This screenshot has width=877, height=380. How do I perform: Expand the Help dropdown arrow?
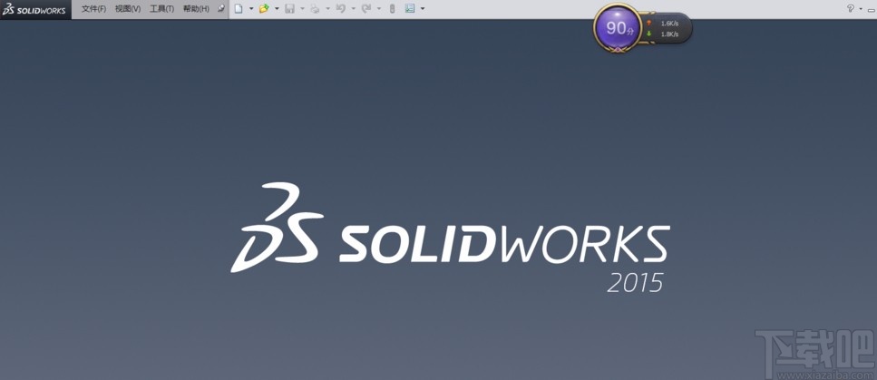click(x=860, y=9)
